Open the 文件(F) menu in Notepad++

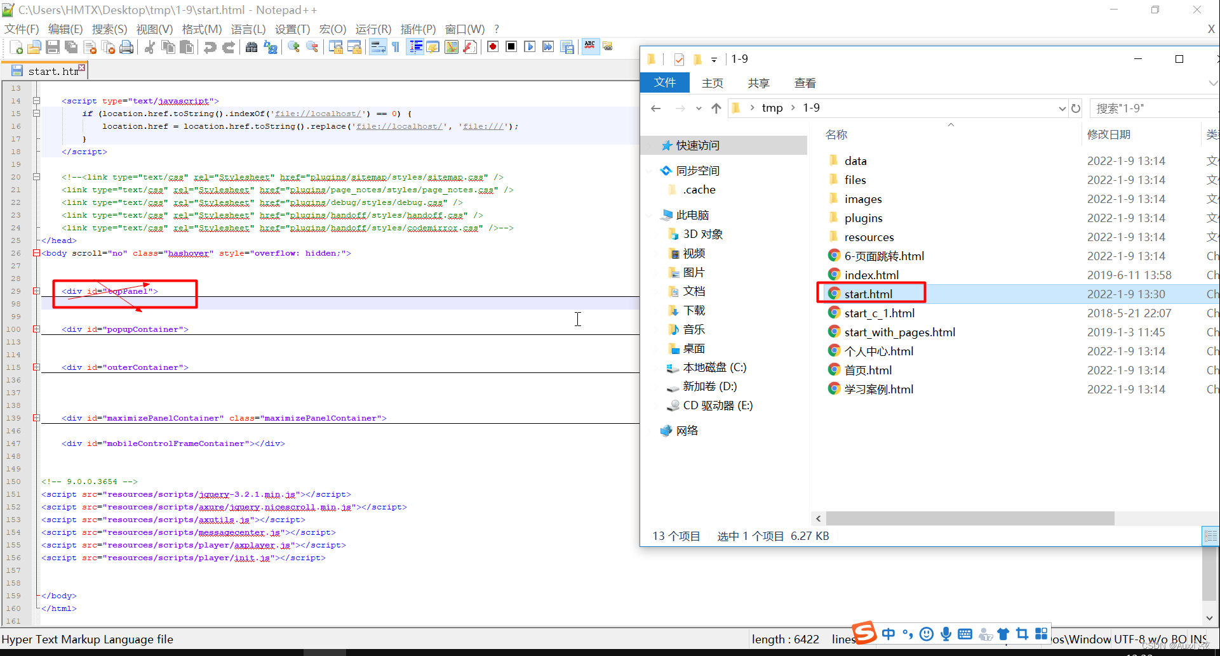(22, 29)
